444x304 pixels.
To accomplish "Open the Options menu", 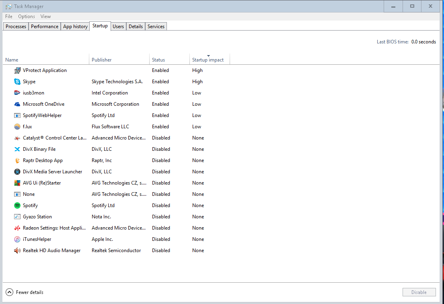I will click(x=27, y=16).
